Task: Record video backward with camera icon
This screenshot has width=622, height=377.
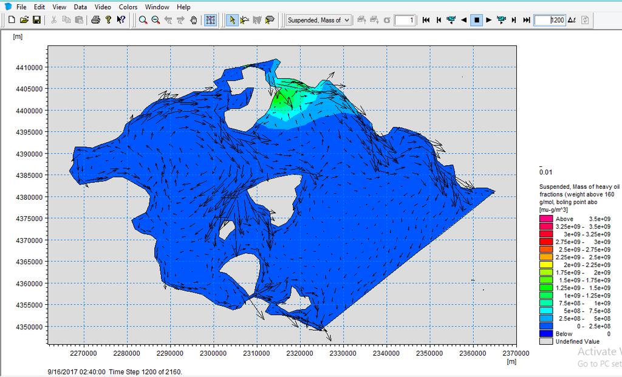Action: click(x=451, y=20)
